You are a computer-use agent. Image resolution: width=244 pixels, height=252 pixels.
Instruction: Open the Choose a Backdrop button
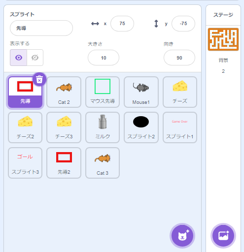[223, 236]
